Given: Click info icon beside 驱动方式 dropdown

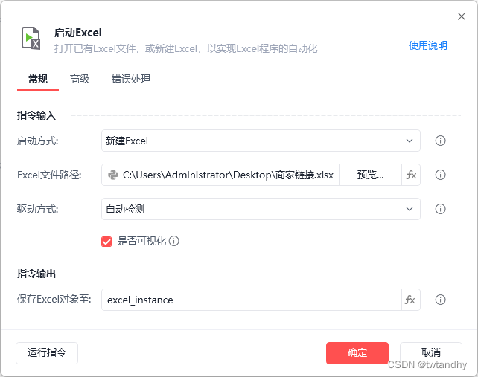Looking at the screenshot, I should pyautogui.click(x=440, y=209).
